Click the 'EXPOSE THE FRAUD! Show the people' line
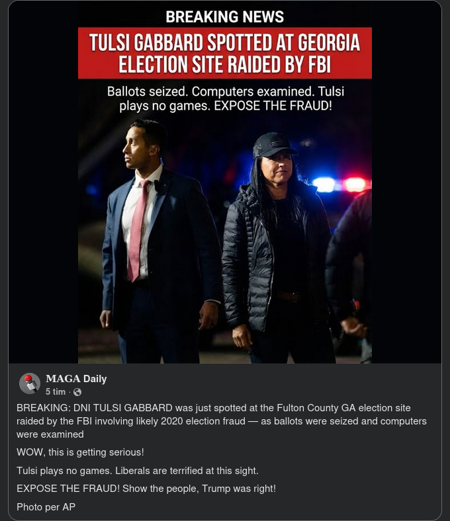The image size is (450, 521). pos(146,489)
